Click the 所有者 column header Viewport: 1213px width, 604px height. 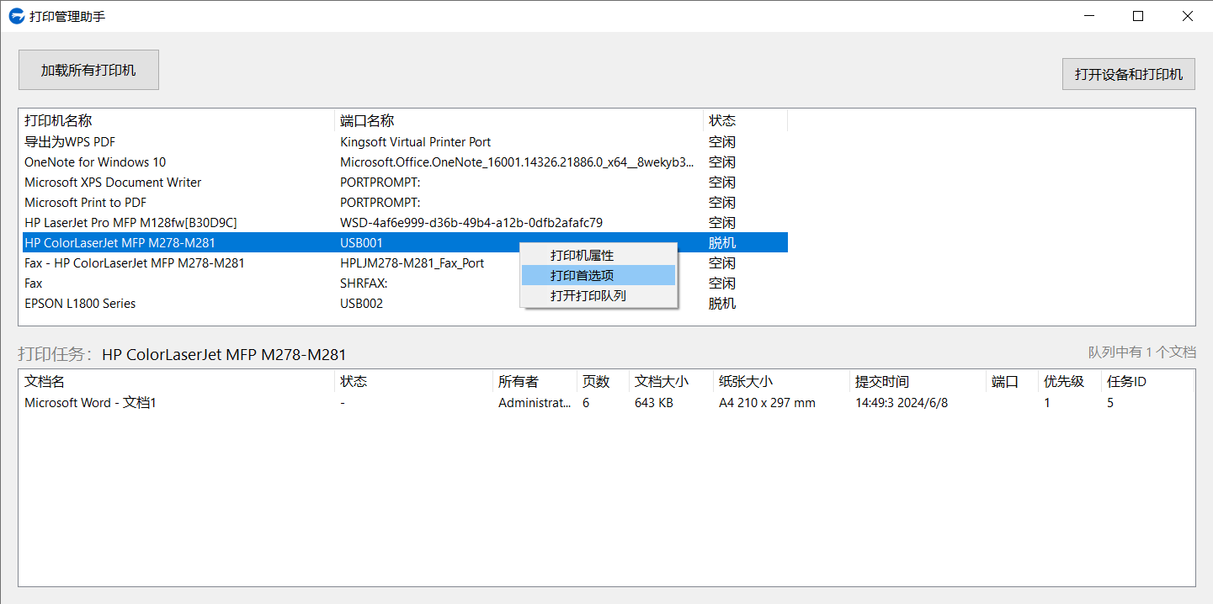tap(535, 381)
